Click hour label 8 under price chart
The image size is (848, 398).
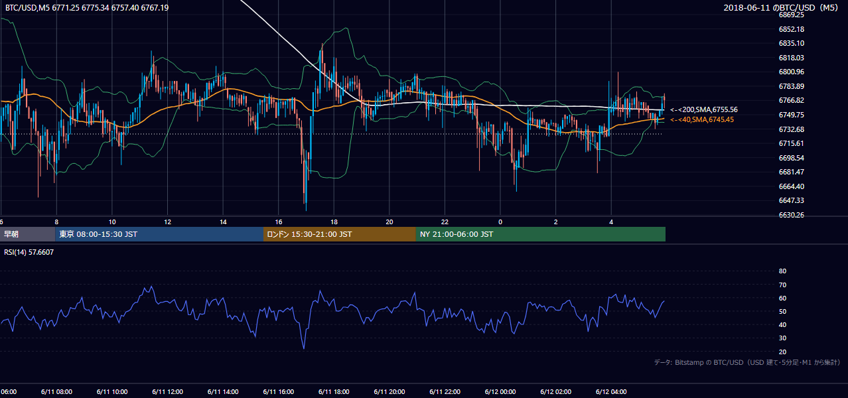56,222
